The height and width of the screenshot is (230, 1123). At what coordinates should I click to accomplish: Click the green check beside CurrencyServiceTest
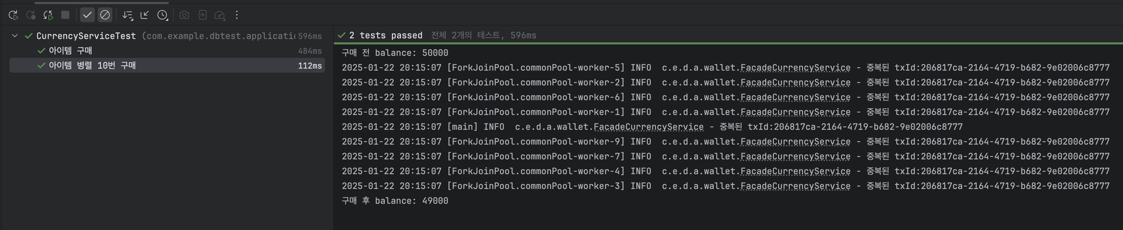pos(29,36)
